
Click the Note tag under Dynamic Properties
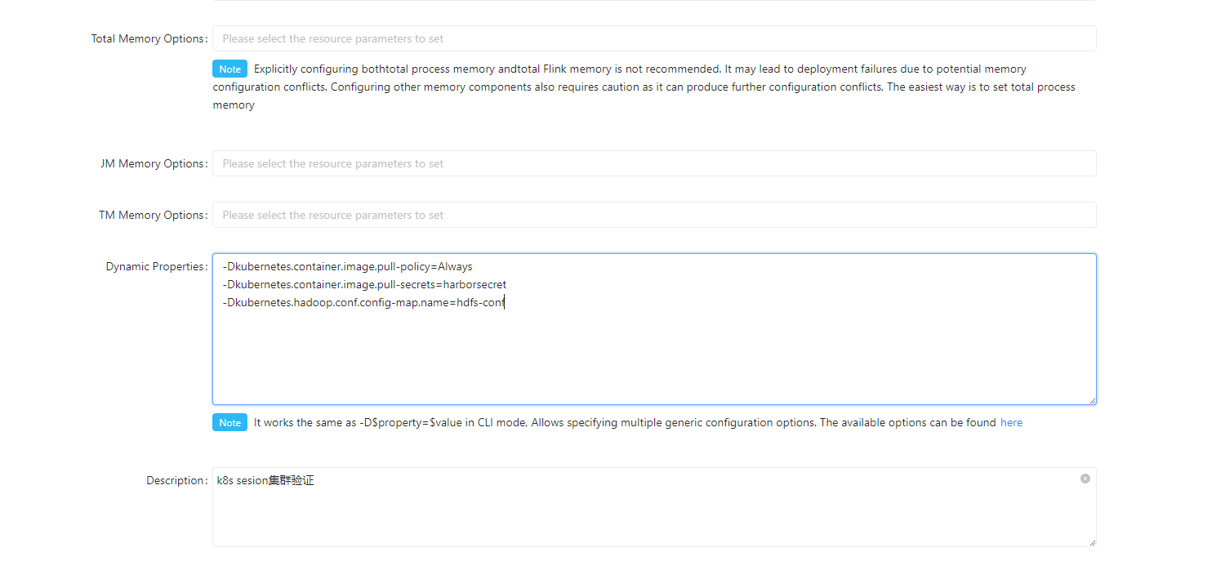click(x=229, y=422)
